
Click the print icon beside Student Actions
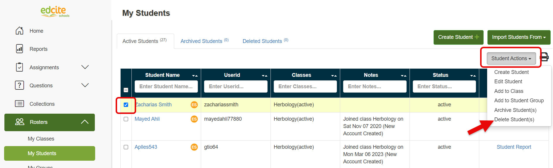544,57
